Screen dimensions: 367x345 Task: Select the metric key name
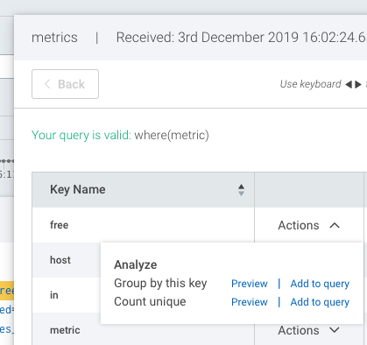pyautogui.click(x=65, y=330)
